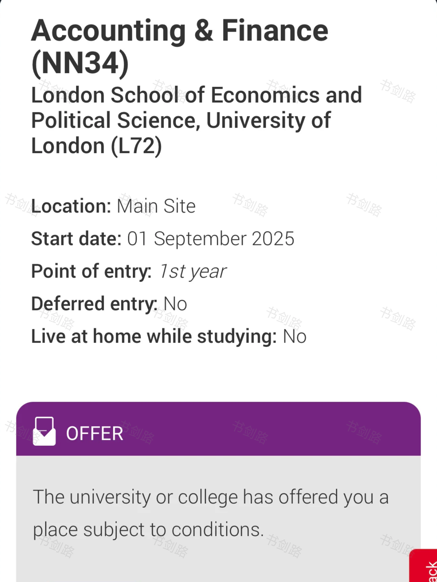
Task: Click the Location label
Action: point(71,206)
